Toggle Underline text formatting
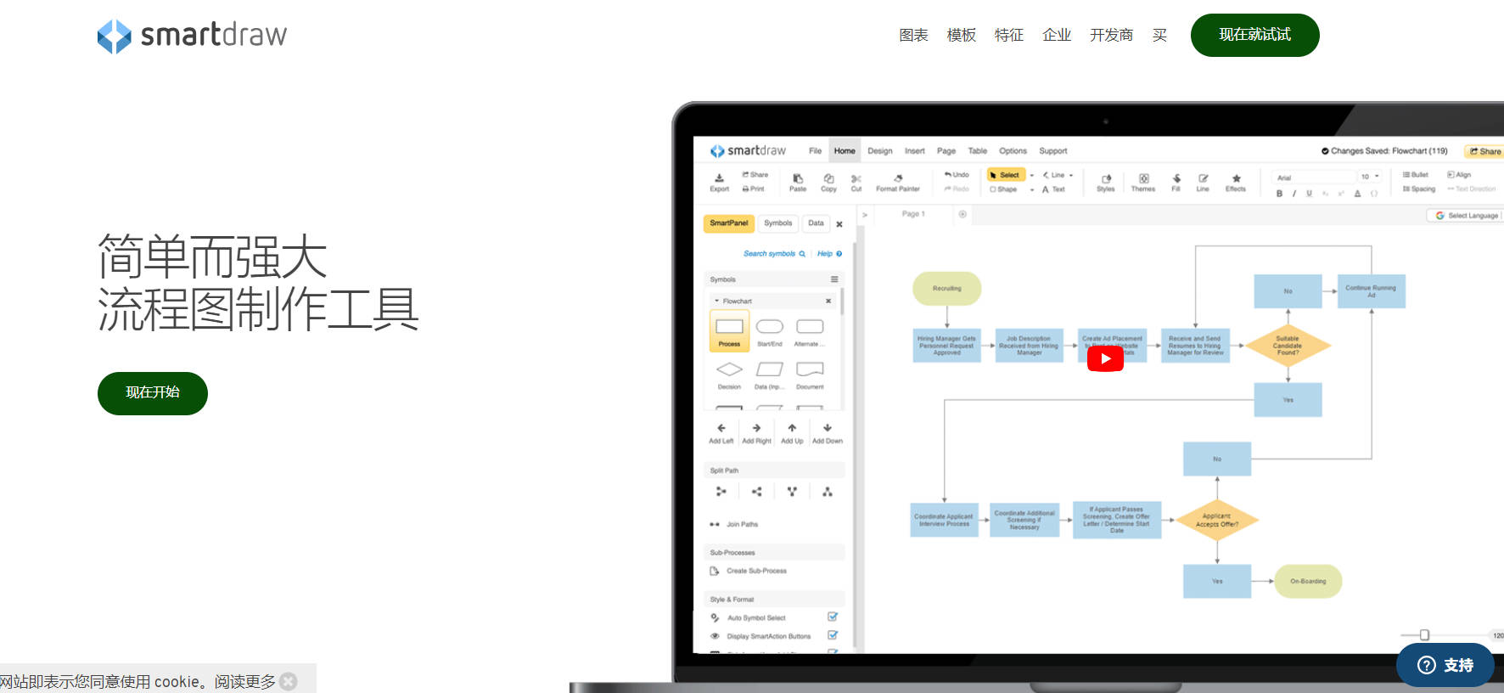 pyautogui.click(x=1309, y=194)
